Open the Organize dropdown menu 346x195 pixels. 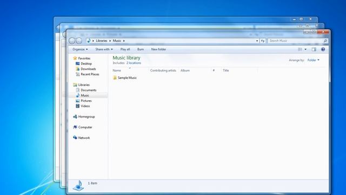tap(80, 49)
